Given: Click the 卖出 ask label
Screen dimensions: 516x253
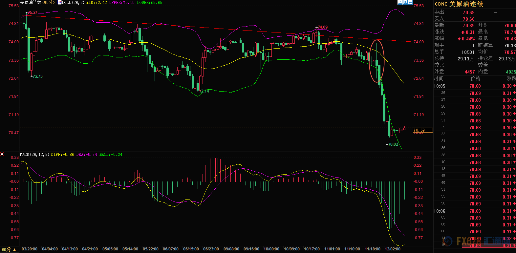Looking at the screenshot, I should (439, 12).
